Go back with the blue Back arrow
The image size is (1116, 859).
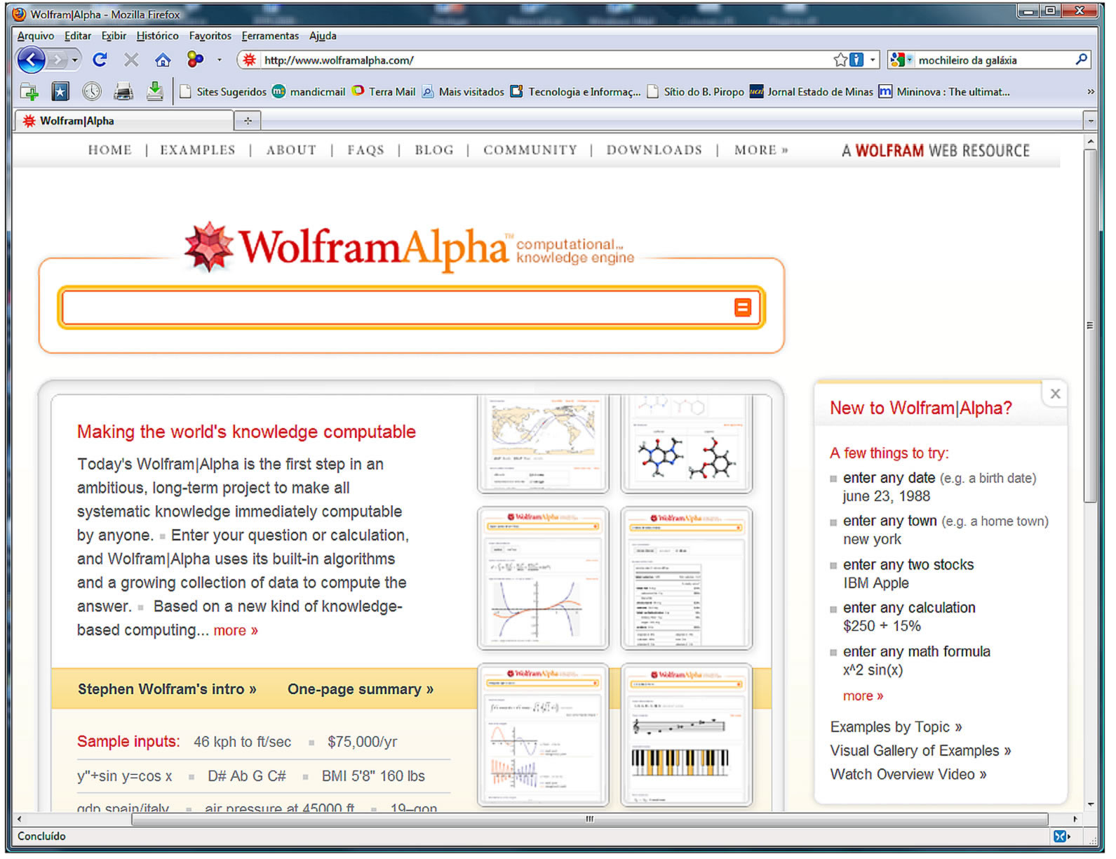[x=31, y=60]
